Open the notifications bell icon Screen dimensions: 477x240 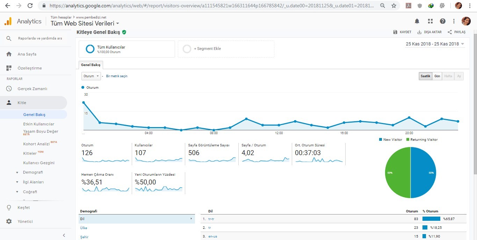click(x=417, y=21)
